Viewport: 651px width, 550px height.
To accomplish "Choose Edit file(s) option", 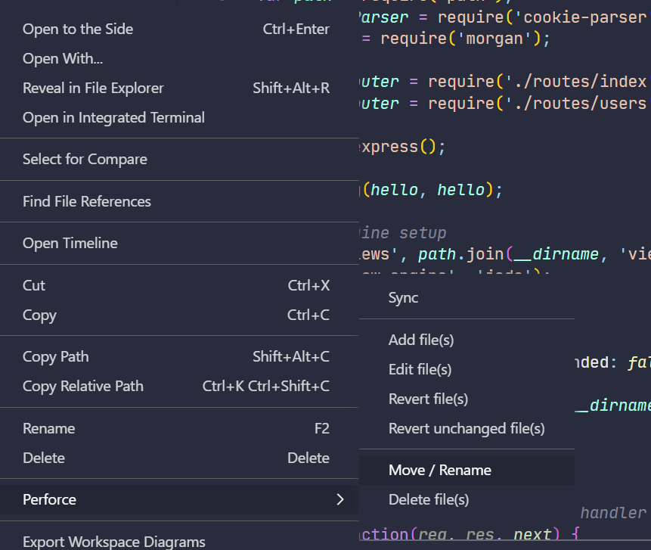I will (467, 369).
